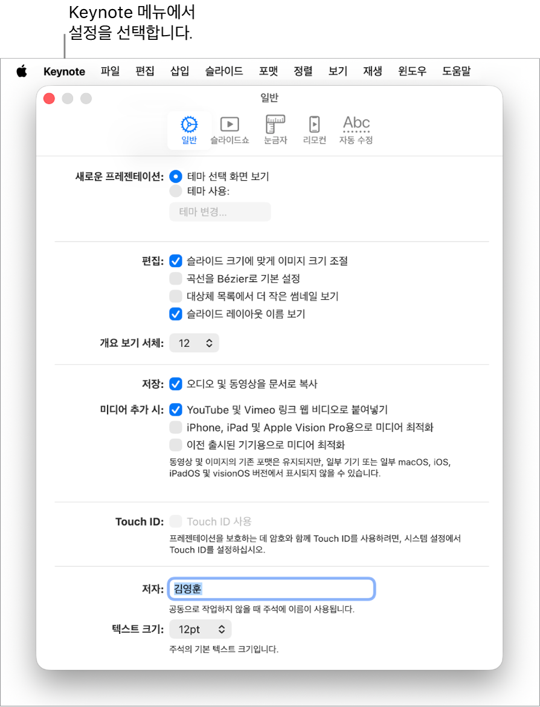Open the 윈도우 menu

tap(412, 71)
